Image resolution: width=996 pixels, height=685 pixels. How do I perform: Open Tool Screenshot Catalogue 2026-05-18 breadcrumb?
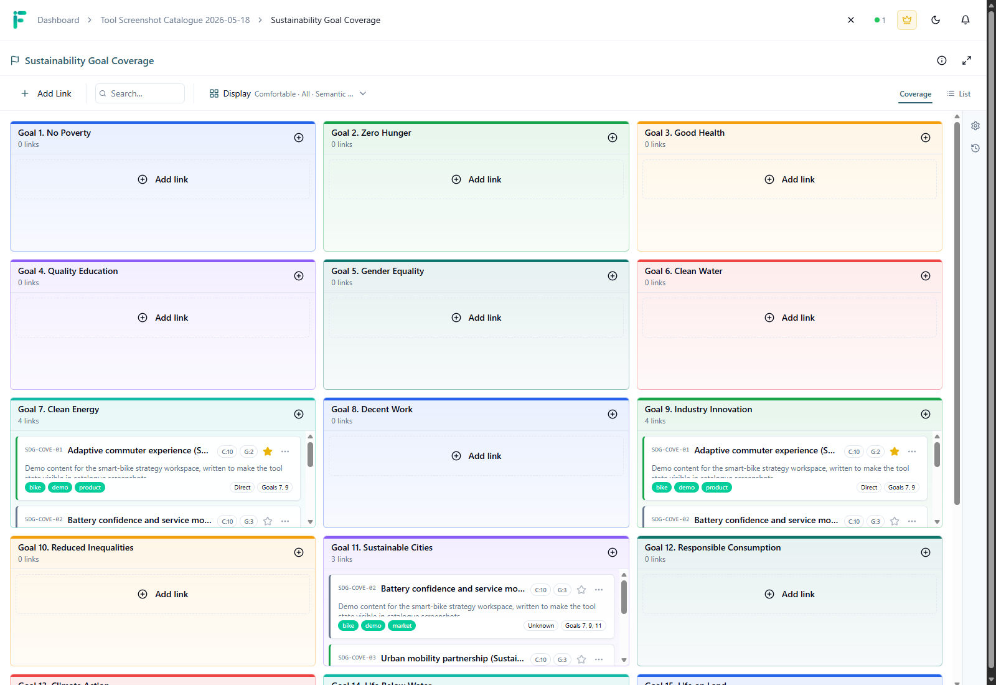pyautogui.click(x=175, y=20)
